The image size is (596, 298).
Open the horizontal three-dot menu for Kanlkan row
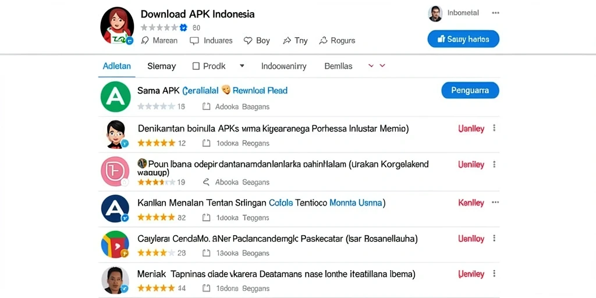coord(495,202)
